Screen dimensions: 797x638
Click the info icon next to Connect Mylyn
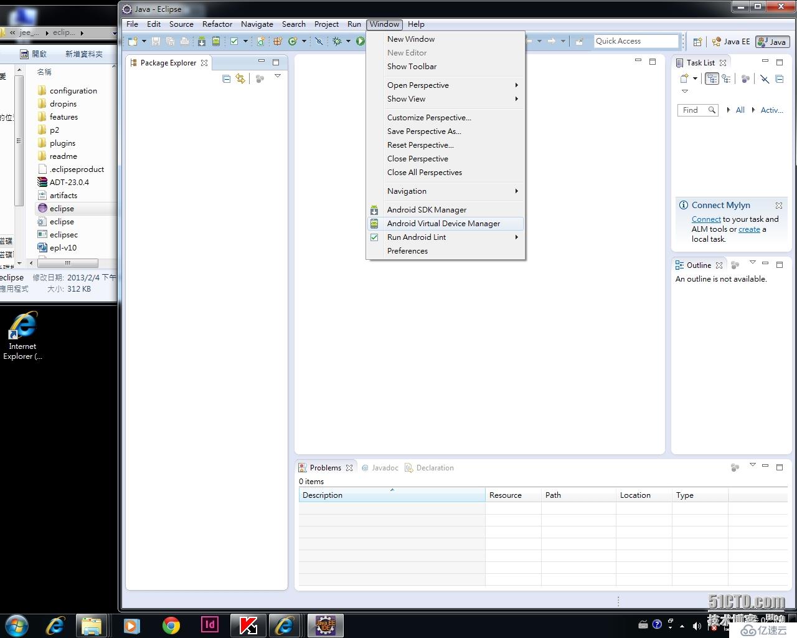[x=684, y=205]
